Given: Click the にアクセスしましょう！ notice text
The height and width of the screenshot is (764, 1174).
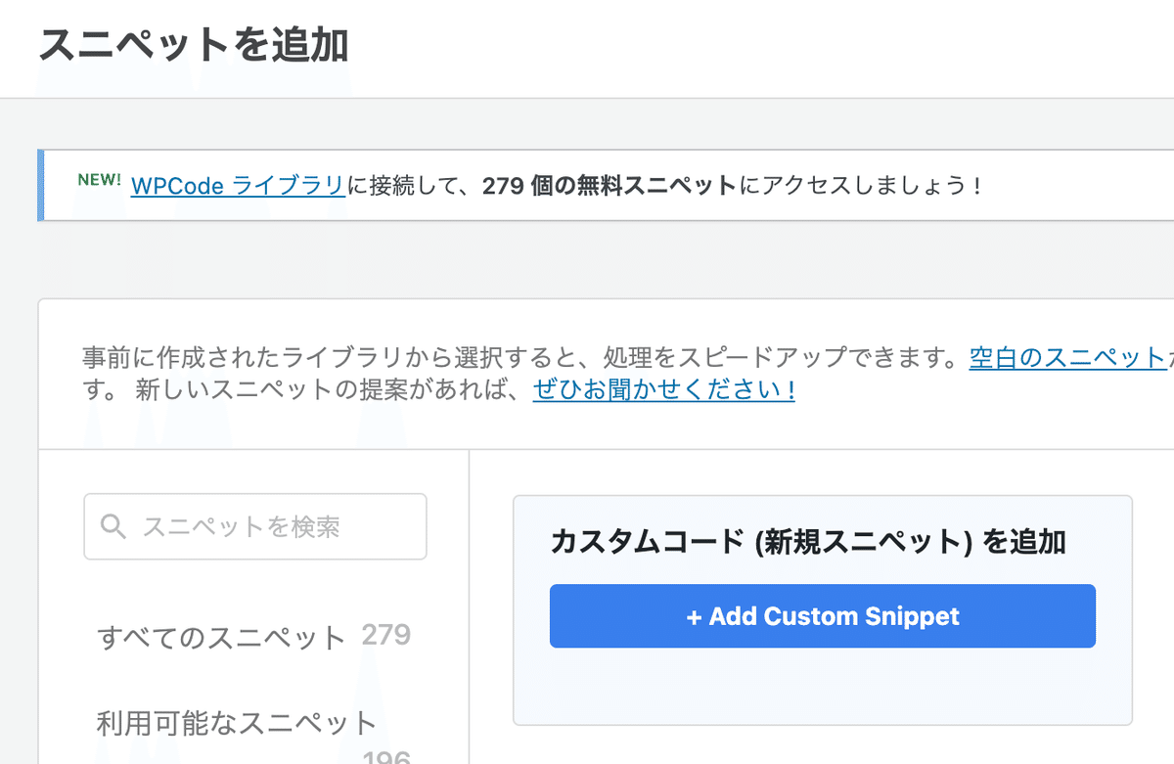Looking at the screenshot, I should (x=861, y=185).
